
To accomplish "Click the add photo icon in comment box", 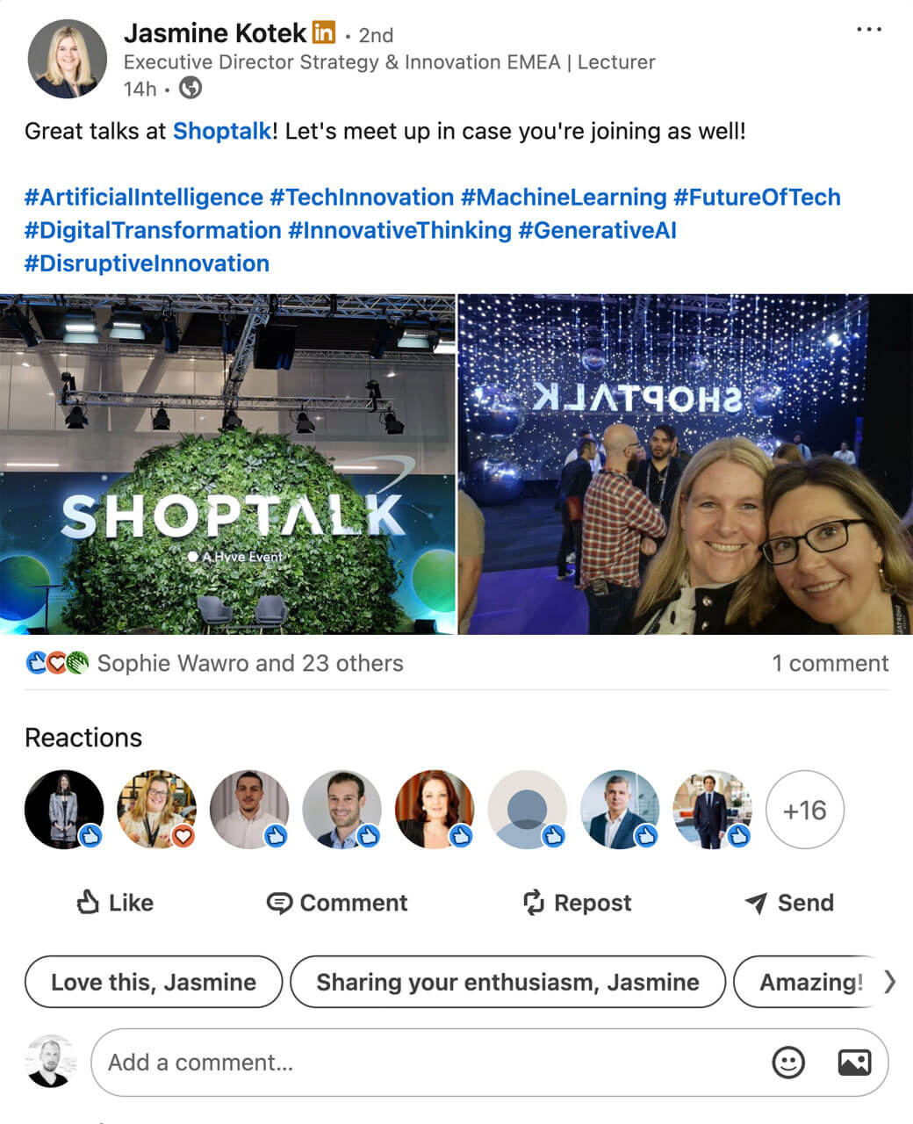I will pos(854,1063).
